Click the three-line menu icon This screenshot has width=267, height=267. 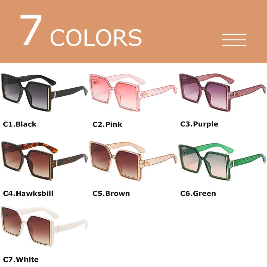tap(234, 40)
